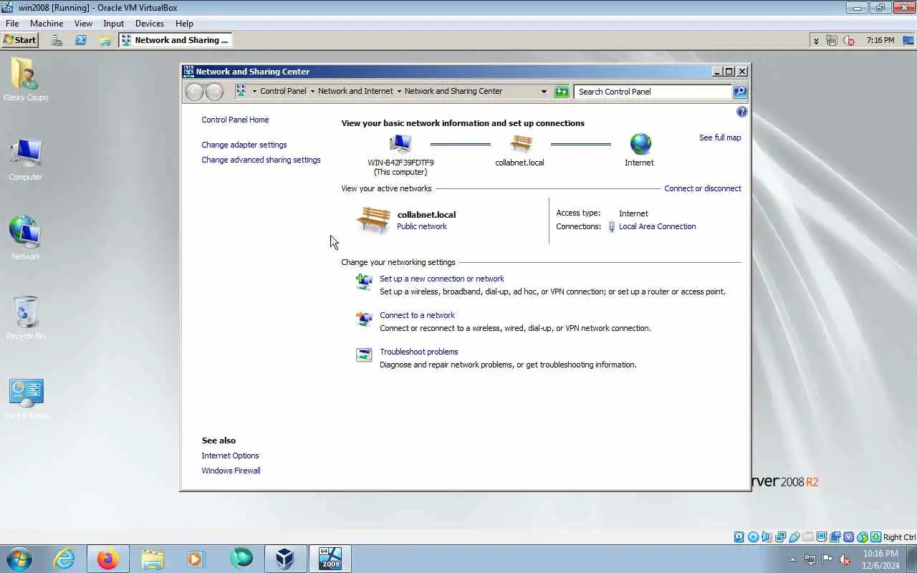Select the Control Panel desktop shortcut
Viewport: 917px width, 573px height.
tap(26, 398)
